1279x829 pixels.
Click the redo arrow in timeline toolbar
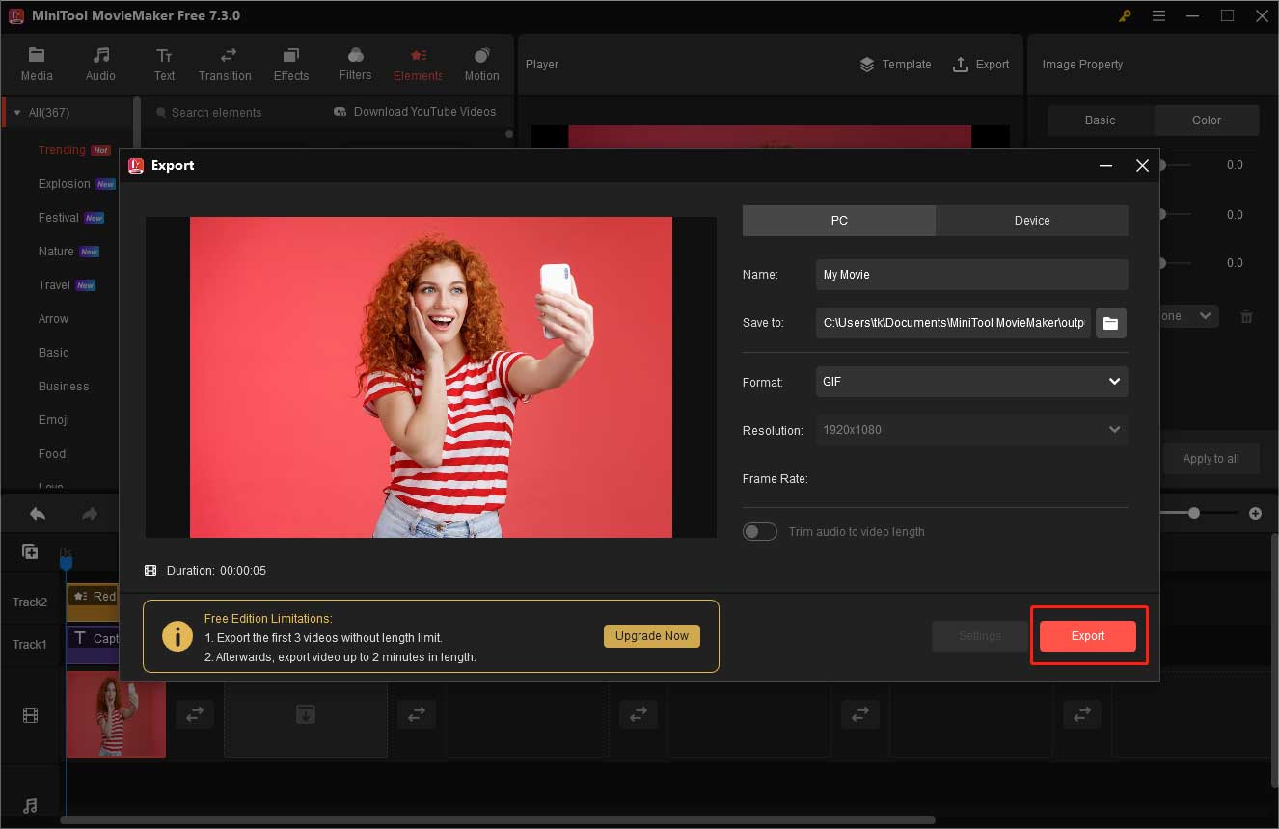click(x=90, y=514)
